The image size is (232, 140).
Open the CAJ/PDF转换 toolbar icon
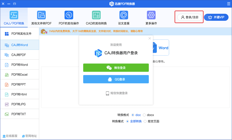14,15
